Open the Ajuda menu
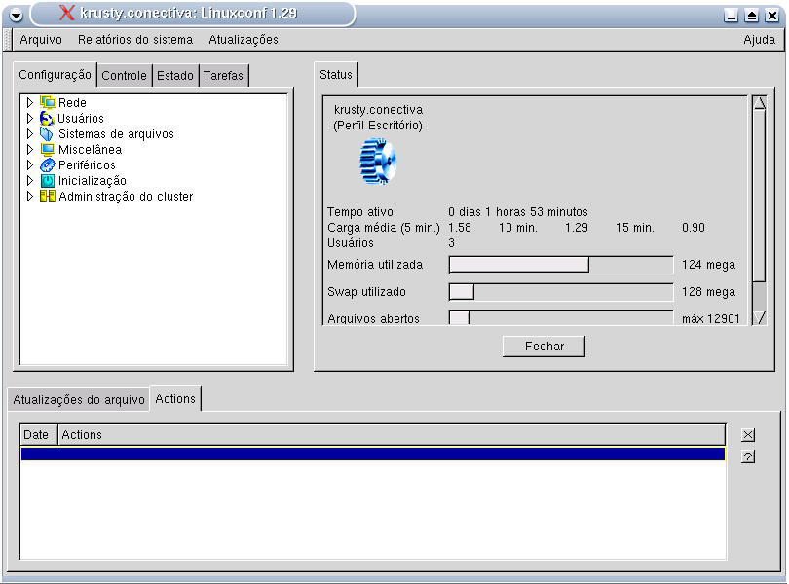Screen dimensions: 789x584 coord(760,40)
